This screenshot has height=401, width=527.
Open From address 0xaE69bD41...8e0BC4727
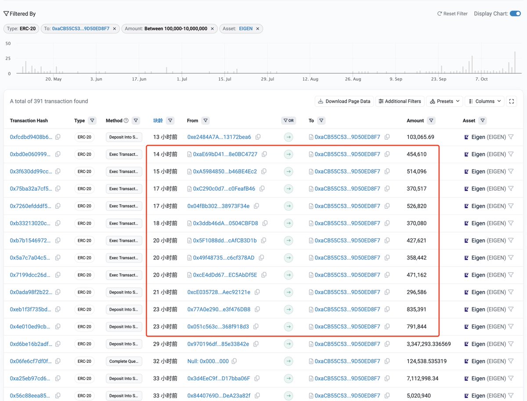[225, 154]
